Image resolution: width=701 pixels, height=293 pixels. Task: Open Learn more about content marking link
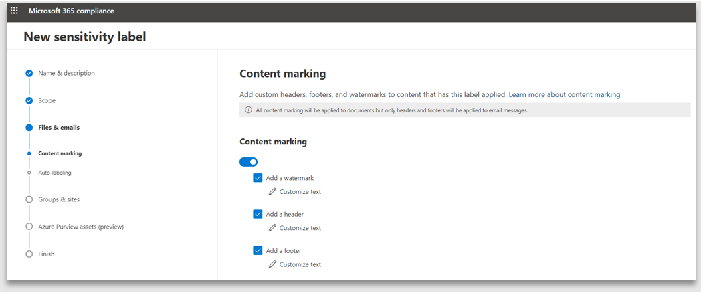(564, 95)
